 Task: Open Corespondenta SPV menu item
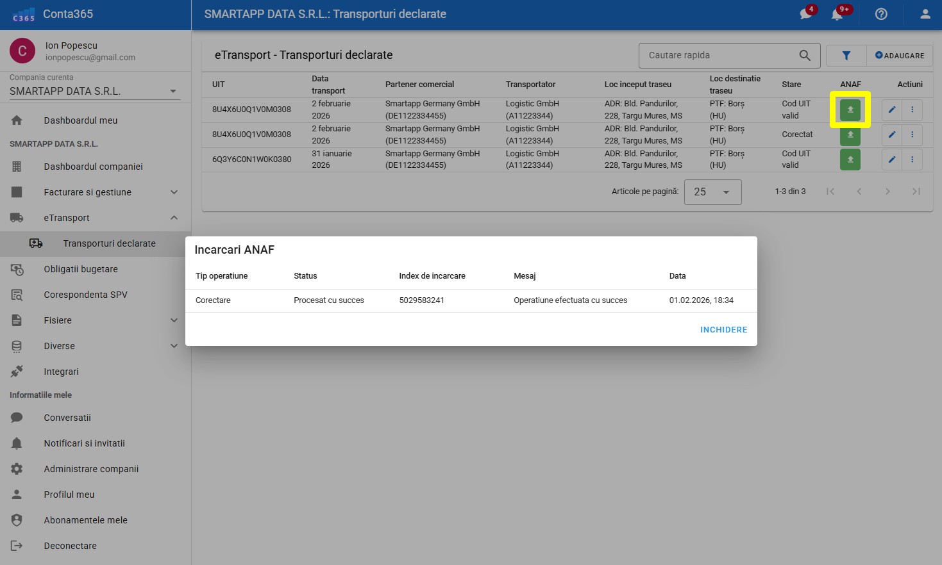coord(85,295)
